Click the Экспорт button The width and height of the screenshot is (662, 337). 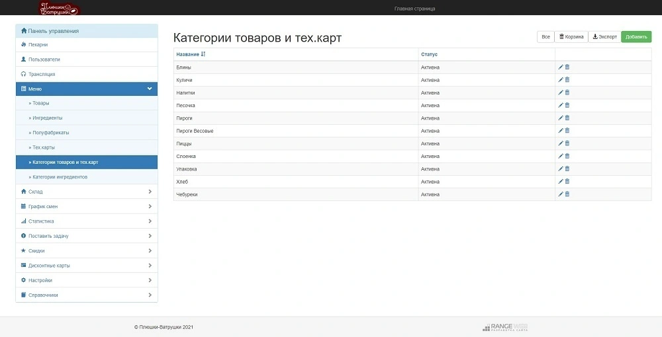(x=604, y=36)
